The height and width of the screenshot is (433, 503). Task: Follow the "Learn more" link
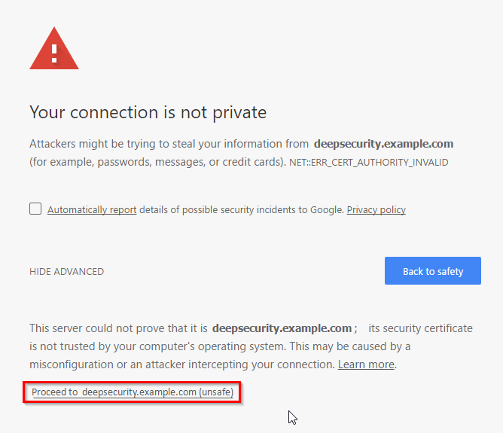(366, 364)
